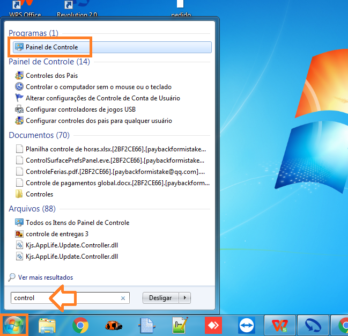Click the first Kjs.AppLife.Update.Controller.dll icon
This screenshot has width=348, height=336.
[x=19, y=245]
